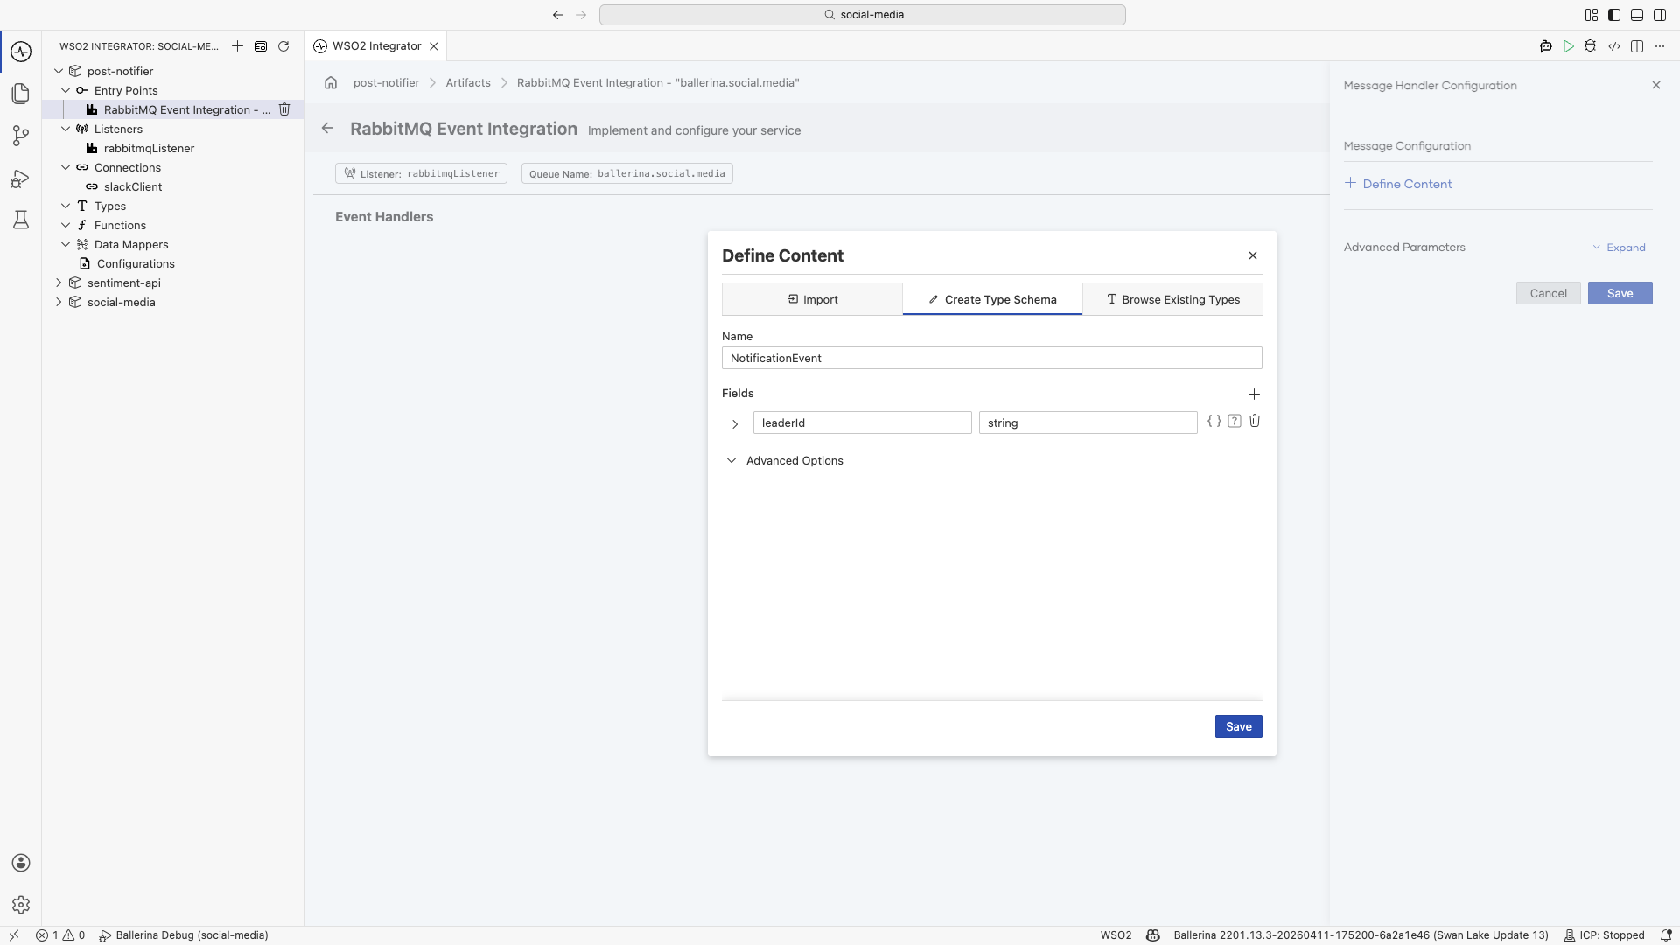Screen dimensions: 1680x945
Task: Click the curly braces icon for leaderId
Action: click(1214, 421)
